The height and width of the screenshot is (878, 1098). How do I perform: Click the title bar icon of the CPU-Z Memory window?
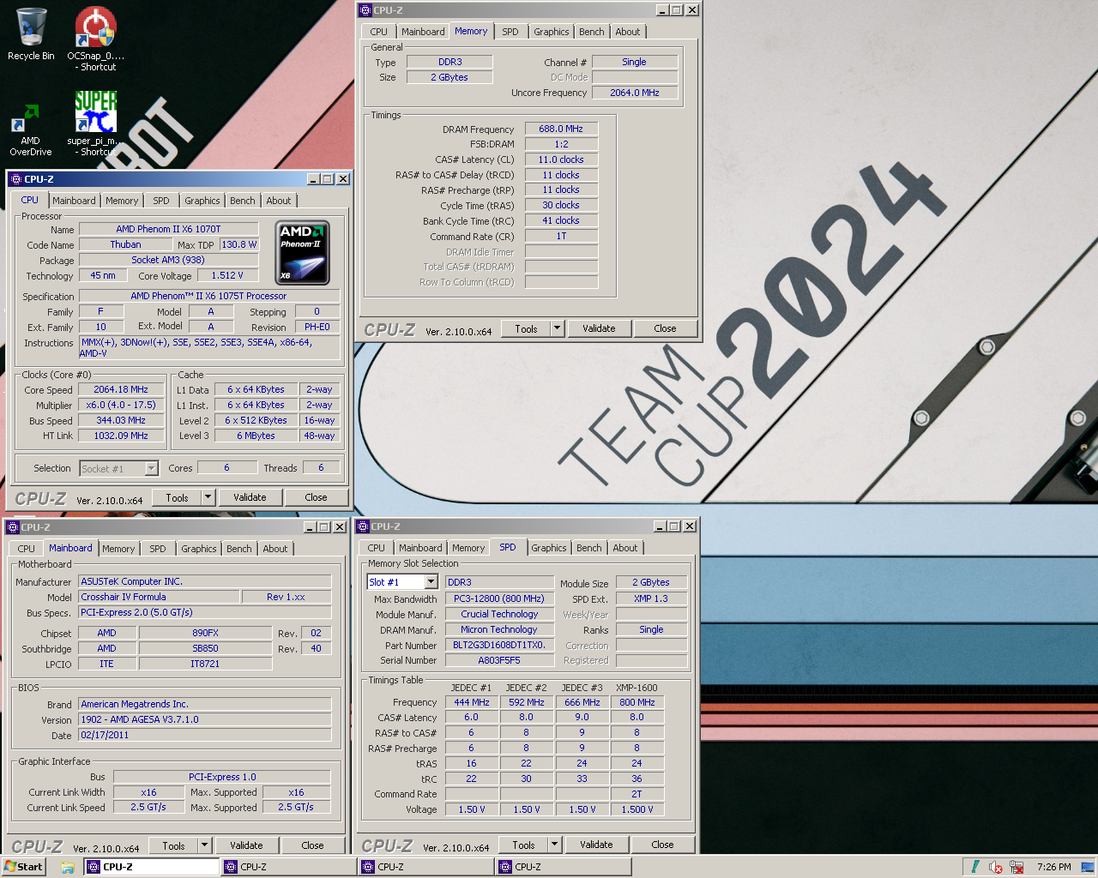(365, 10)
